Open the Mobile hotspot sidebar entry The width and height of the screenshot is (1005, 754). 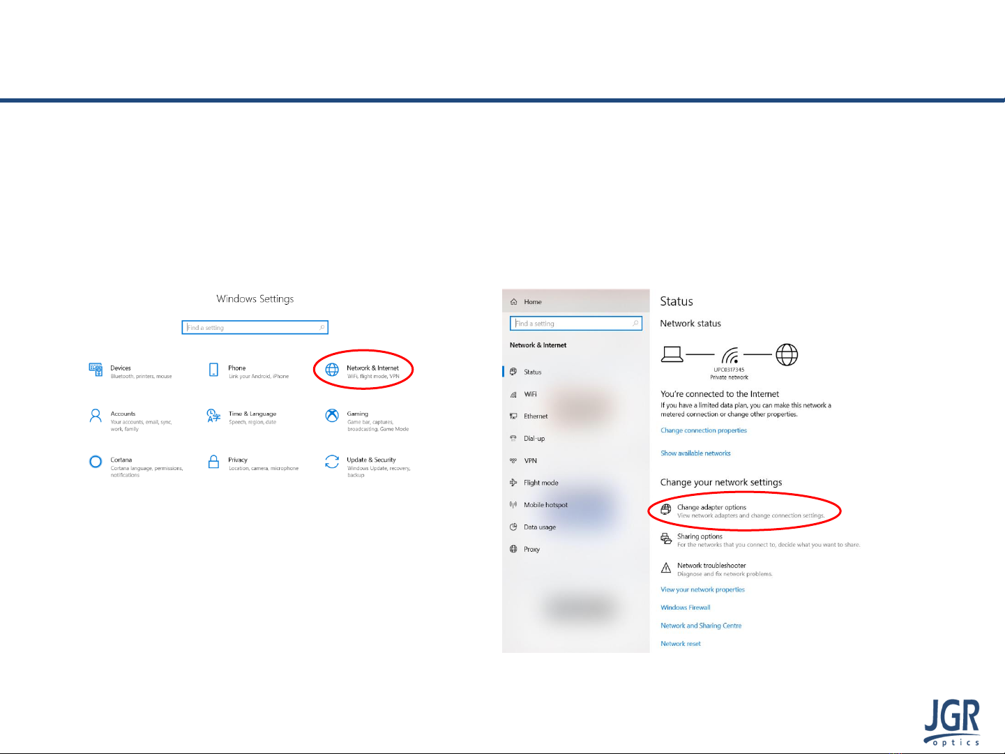(x=545, y=505)
